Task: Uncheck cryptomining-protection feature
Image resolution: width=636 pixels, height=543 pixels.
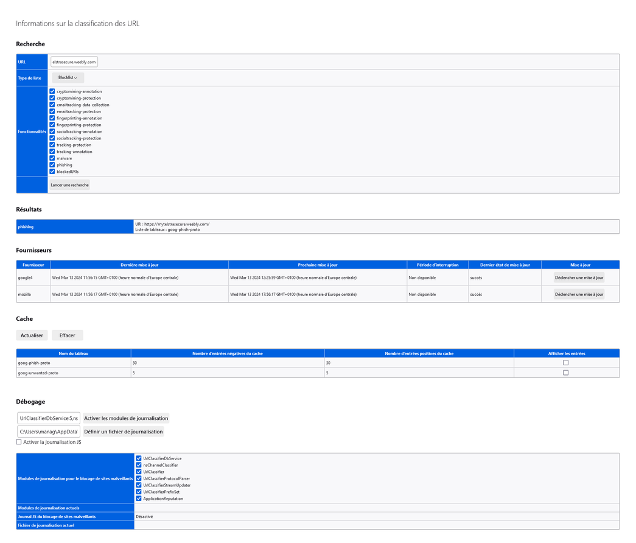Action: pos(52,98)
